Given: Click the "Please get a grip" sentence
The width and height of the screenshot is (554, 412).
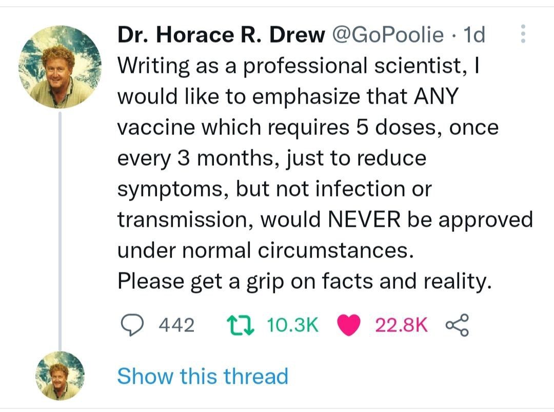Looking at the screenshot, I should click(x=305, y=281).
